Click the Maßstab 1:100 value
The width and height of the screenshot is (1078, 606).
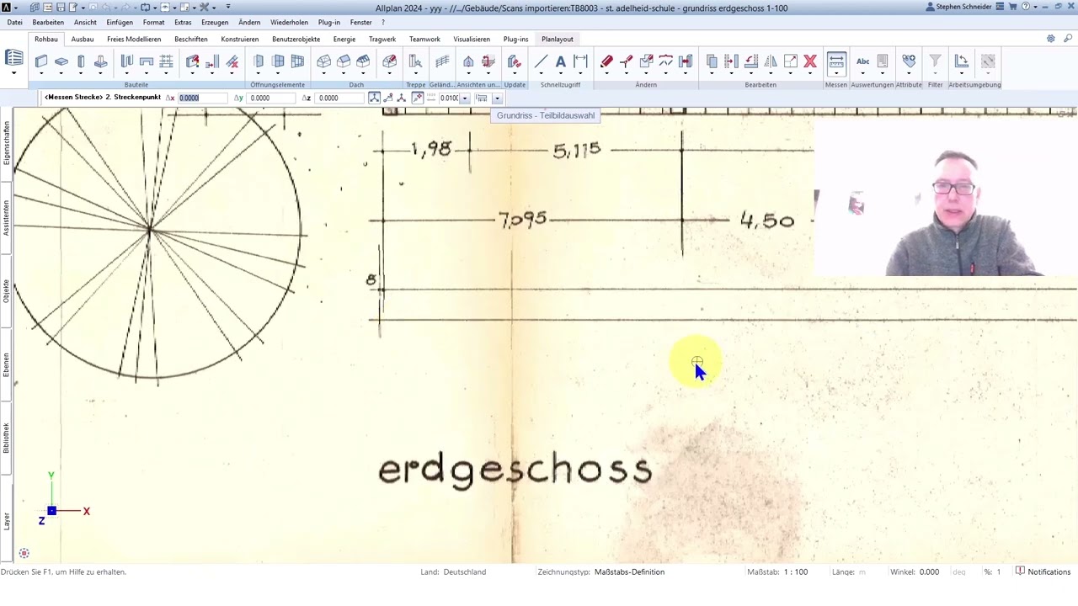pos(796,572)
